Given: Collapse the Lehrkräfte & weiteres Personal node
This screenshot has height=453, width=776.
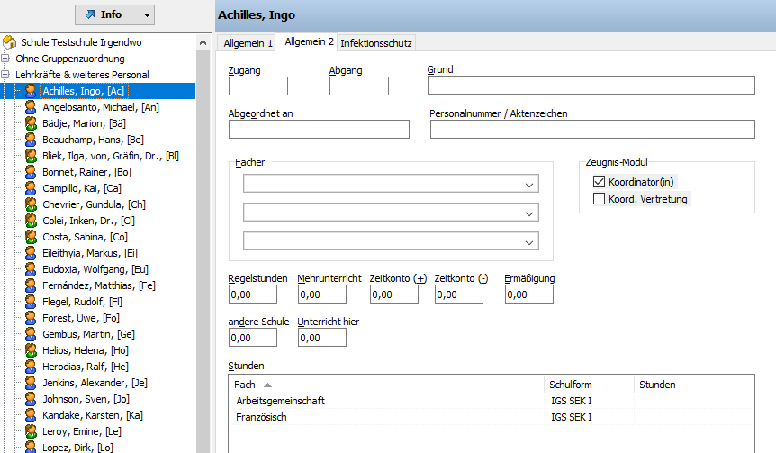Looking at the screenshot, I should click(5, 75).
